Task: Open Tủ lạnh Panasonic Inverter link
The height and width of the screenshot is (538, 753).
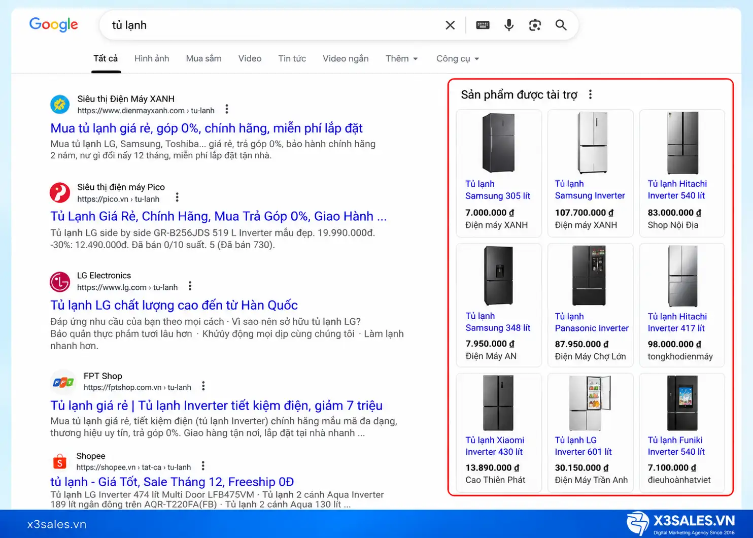Action: (592, 322)
